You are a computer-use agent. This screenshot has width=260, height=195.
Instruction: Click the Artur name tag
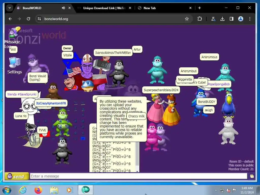[x=137, y=50]
